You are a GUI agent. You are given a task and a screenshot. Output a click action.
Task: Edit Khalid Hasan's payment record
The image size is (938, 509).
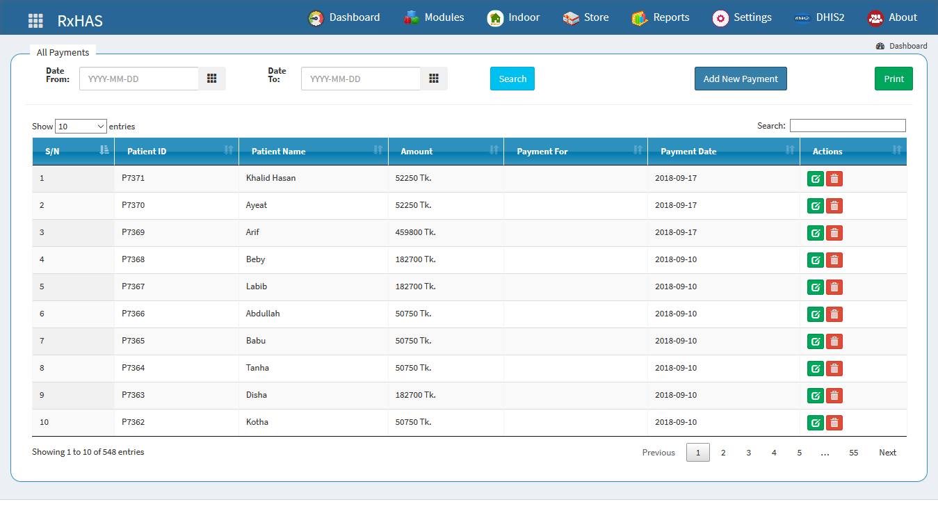815,179
